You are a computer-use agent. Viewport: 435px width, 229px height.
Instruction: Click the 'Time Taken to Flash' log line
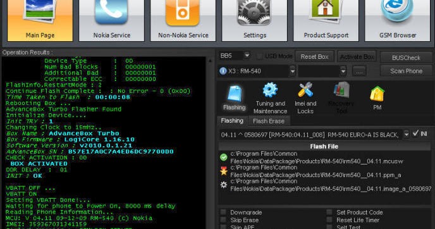pos(68,97)
